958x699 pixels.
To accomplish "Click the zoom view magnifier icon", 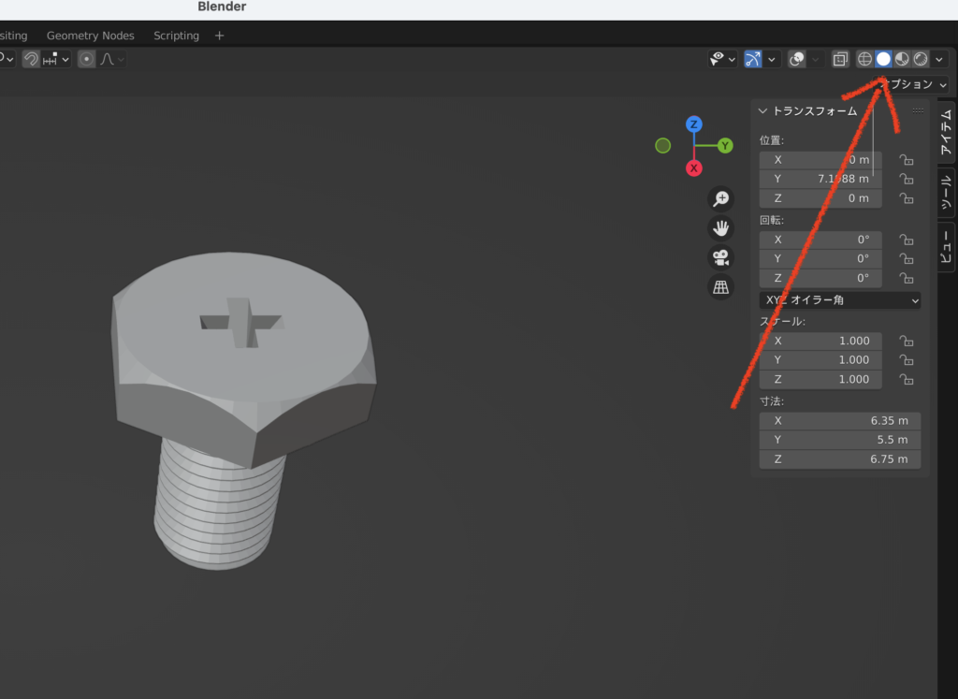I will [720, 198].
